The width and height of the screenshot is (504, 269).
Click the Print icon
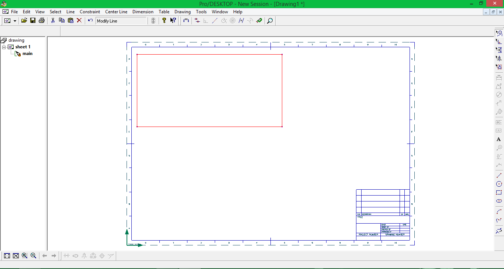point(42,21)
